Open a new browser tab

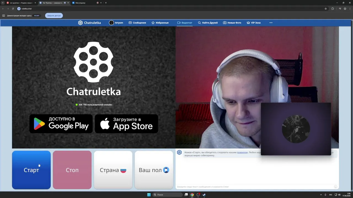click(106, 3)
